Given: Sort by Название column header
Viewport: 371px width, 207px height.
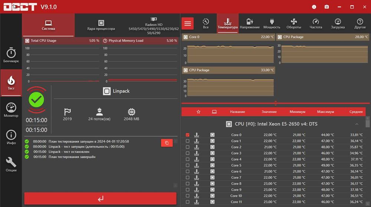Looking at the screenshot, I should point(237,112).
